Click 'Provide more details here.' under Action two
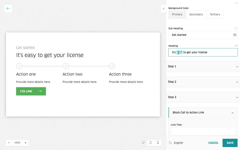 point(80,82)
